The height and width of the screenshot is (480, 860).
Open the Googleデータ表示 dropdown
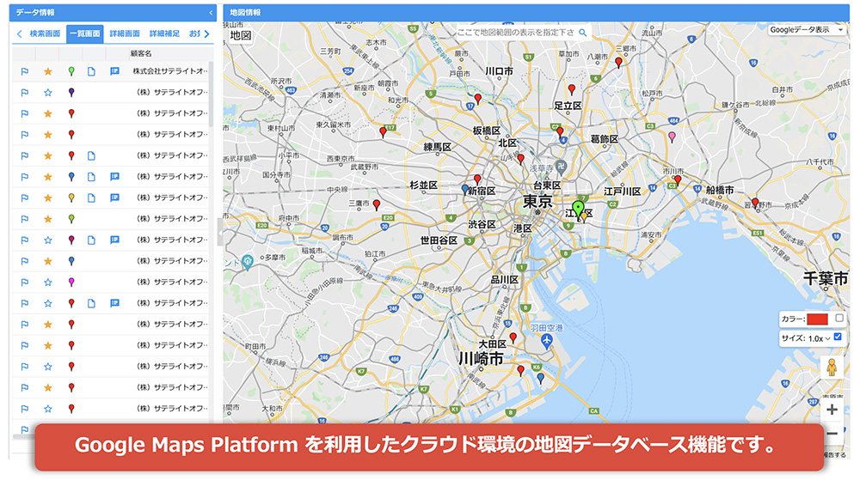806,30
